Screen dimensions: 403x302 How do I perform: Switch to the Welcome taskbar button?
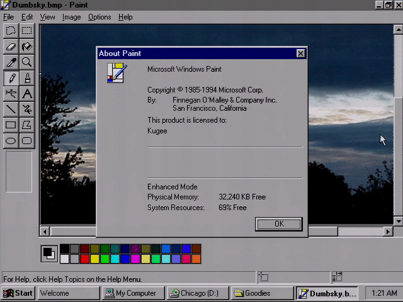point(69,293)
